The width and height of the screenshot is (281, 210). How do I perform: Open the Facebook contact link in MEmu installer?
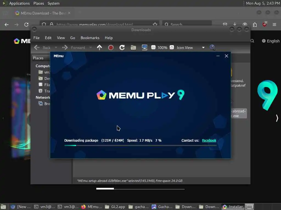point(209,141)
